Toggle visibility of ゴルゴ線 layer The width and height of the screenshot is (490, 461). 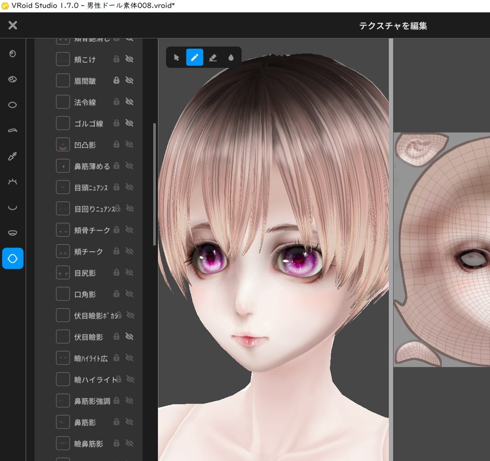(129, 123)
